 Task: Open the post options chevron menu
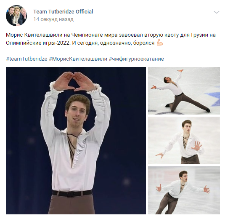[217, 12]
